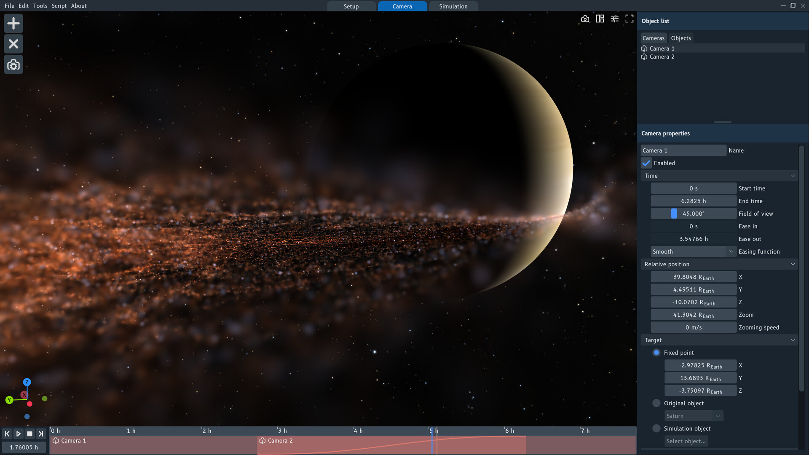Open settings with the gear icon

pyautogui.click(x=13, y=64)
